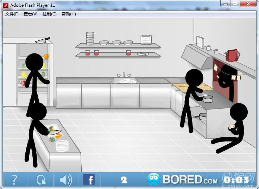Click the pot on the stove
This screenshot has width=259, height=189.
(x=209, y=99)
